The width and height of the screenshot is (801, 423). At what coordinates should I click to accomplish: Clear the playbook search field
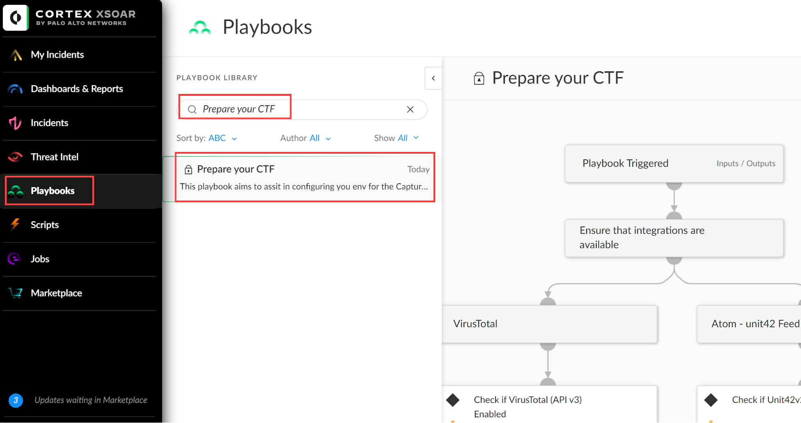click(x=410, y=110)
